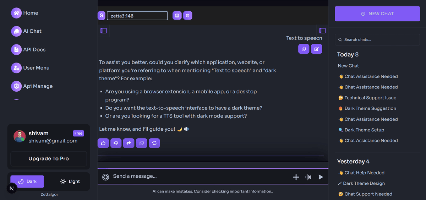426x200 pixels.
Task: Click the shivam@gmail.com email text
Action: point(53,141)
